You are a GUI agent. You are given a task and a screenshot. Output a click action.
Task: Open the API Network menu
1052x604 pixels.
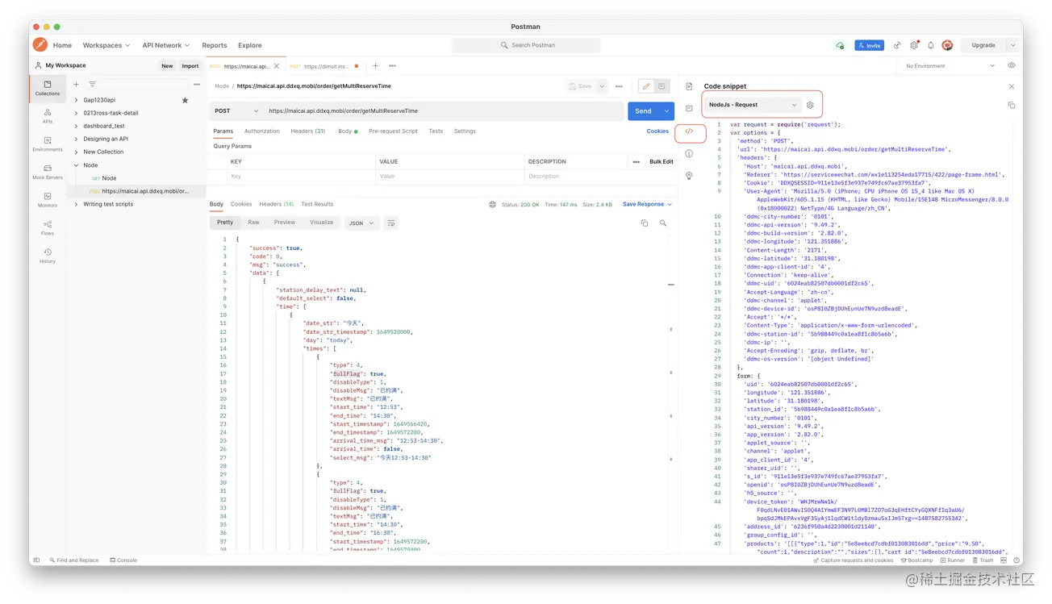click(165, 46)
